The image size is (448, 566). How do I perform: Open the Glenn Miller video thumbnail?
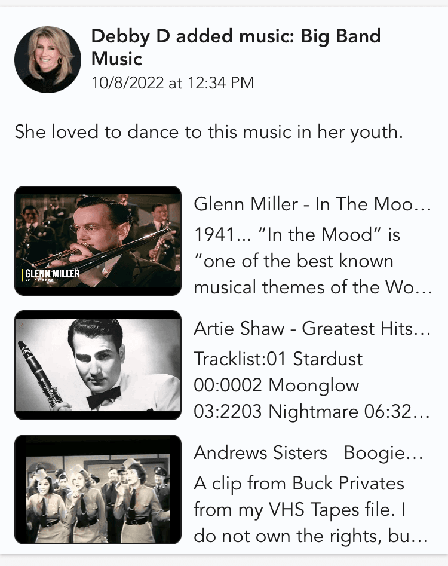pos(98,241)
